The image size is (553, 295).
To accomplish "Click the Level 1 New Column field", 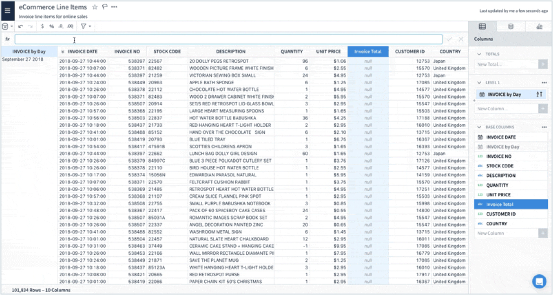I will tap(506, 109).
